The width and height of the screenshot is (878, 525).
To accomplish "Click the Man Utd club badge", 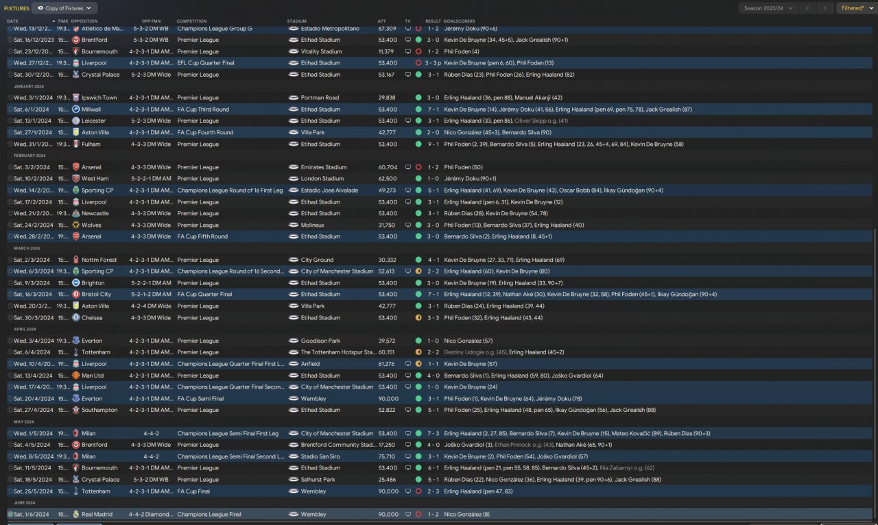I will click(76, 376).
